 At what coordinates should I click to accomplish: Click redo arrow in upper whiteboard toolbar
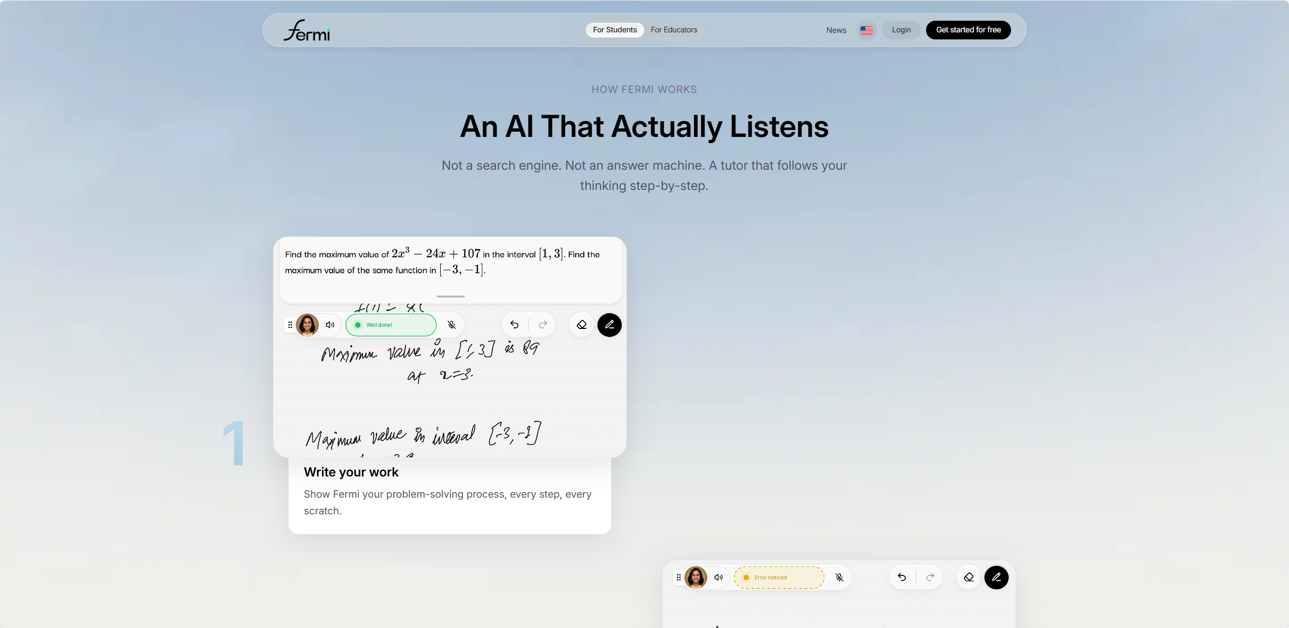pyautogui.click(x=543, y=325)
